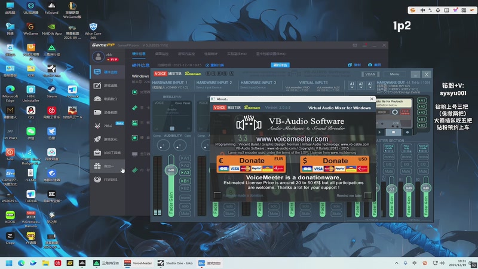Toggle B2 routing on Hardware Input 1 strip

pos(185,188)
